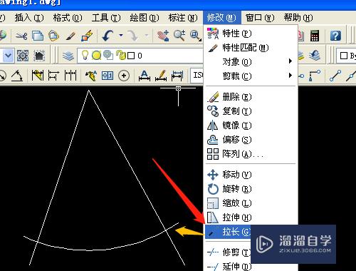This screenshot has width=356, height=271.
Task: Click the Cut scissors icon
Action: tap(21, 36)
